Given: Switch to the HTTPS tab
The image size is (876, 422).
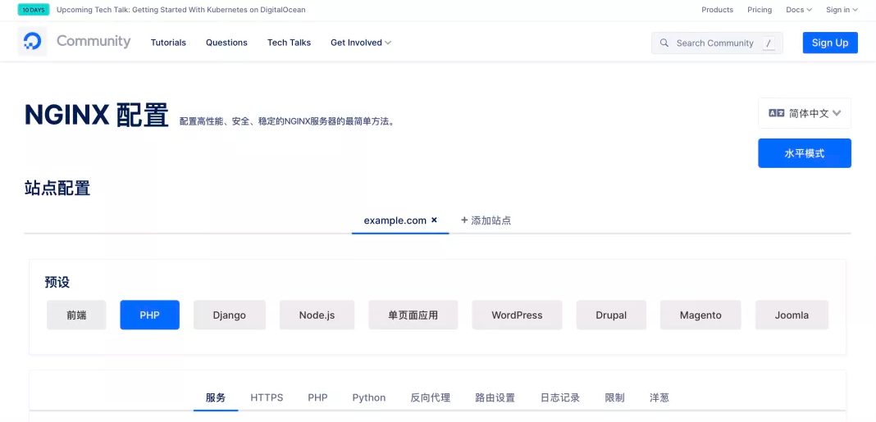Looking at the screenshot, I should click(267, 397).
